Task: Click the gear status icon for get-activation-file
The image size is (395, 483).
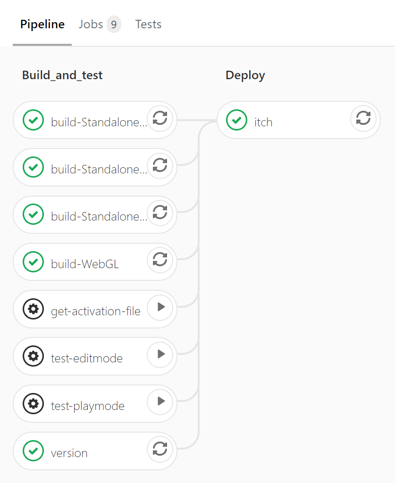Action: 33,309
